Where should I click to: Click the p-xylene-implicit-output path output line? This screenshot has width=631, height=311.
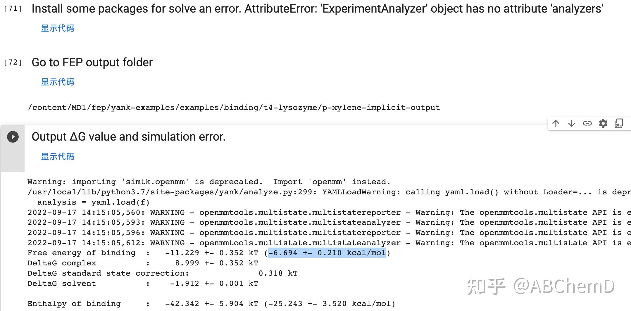coord(234,108)
